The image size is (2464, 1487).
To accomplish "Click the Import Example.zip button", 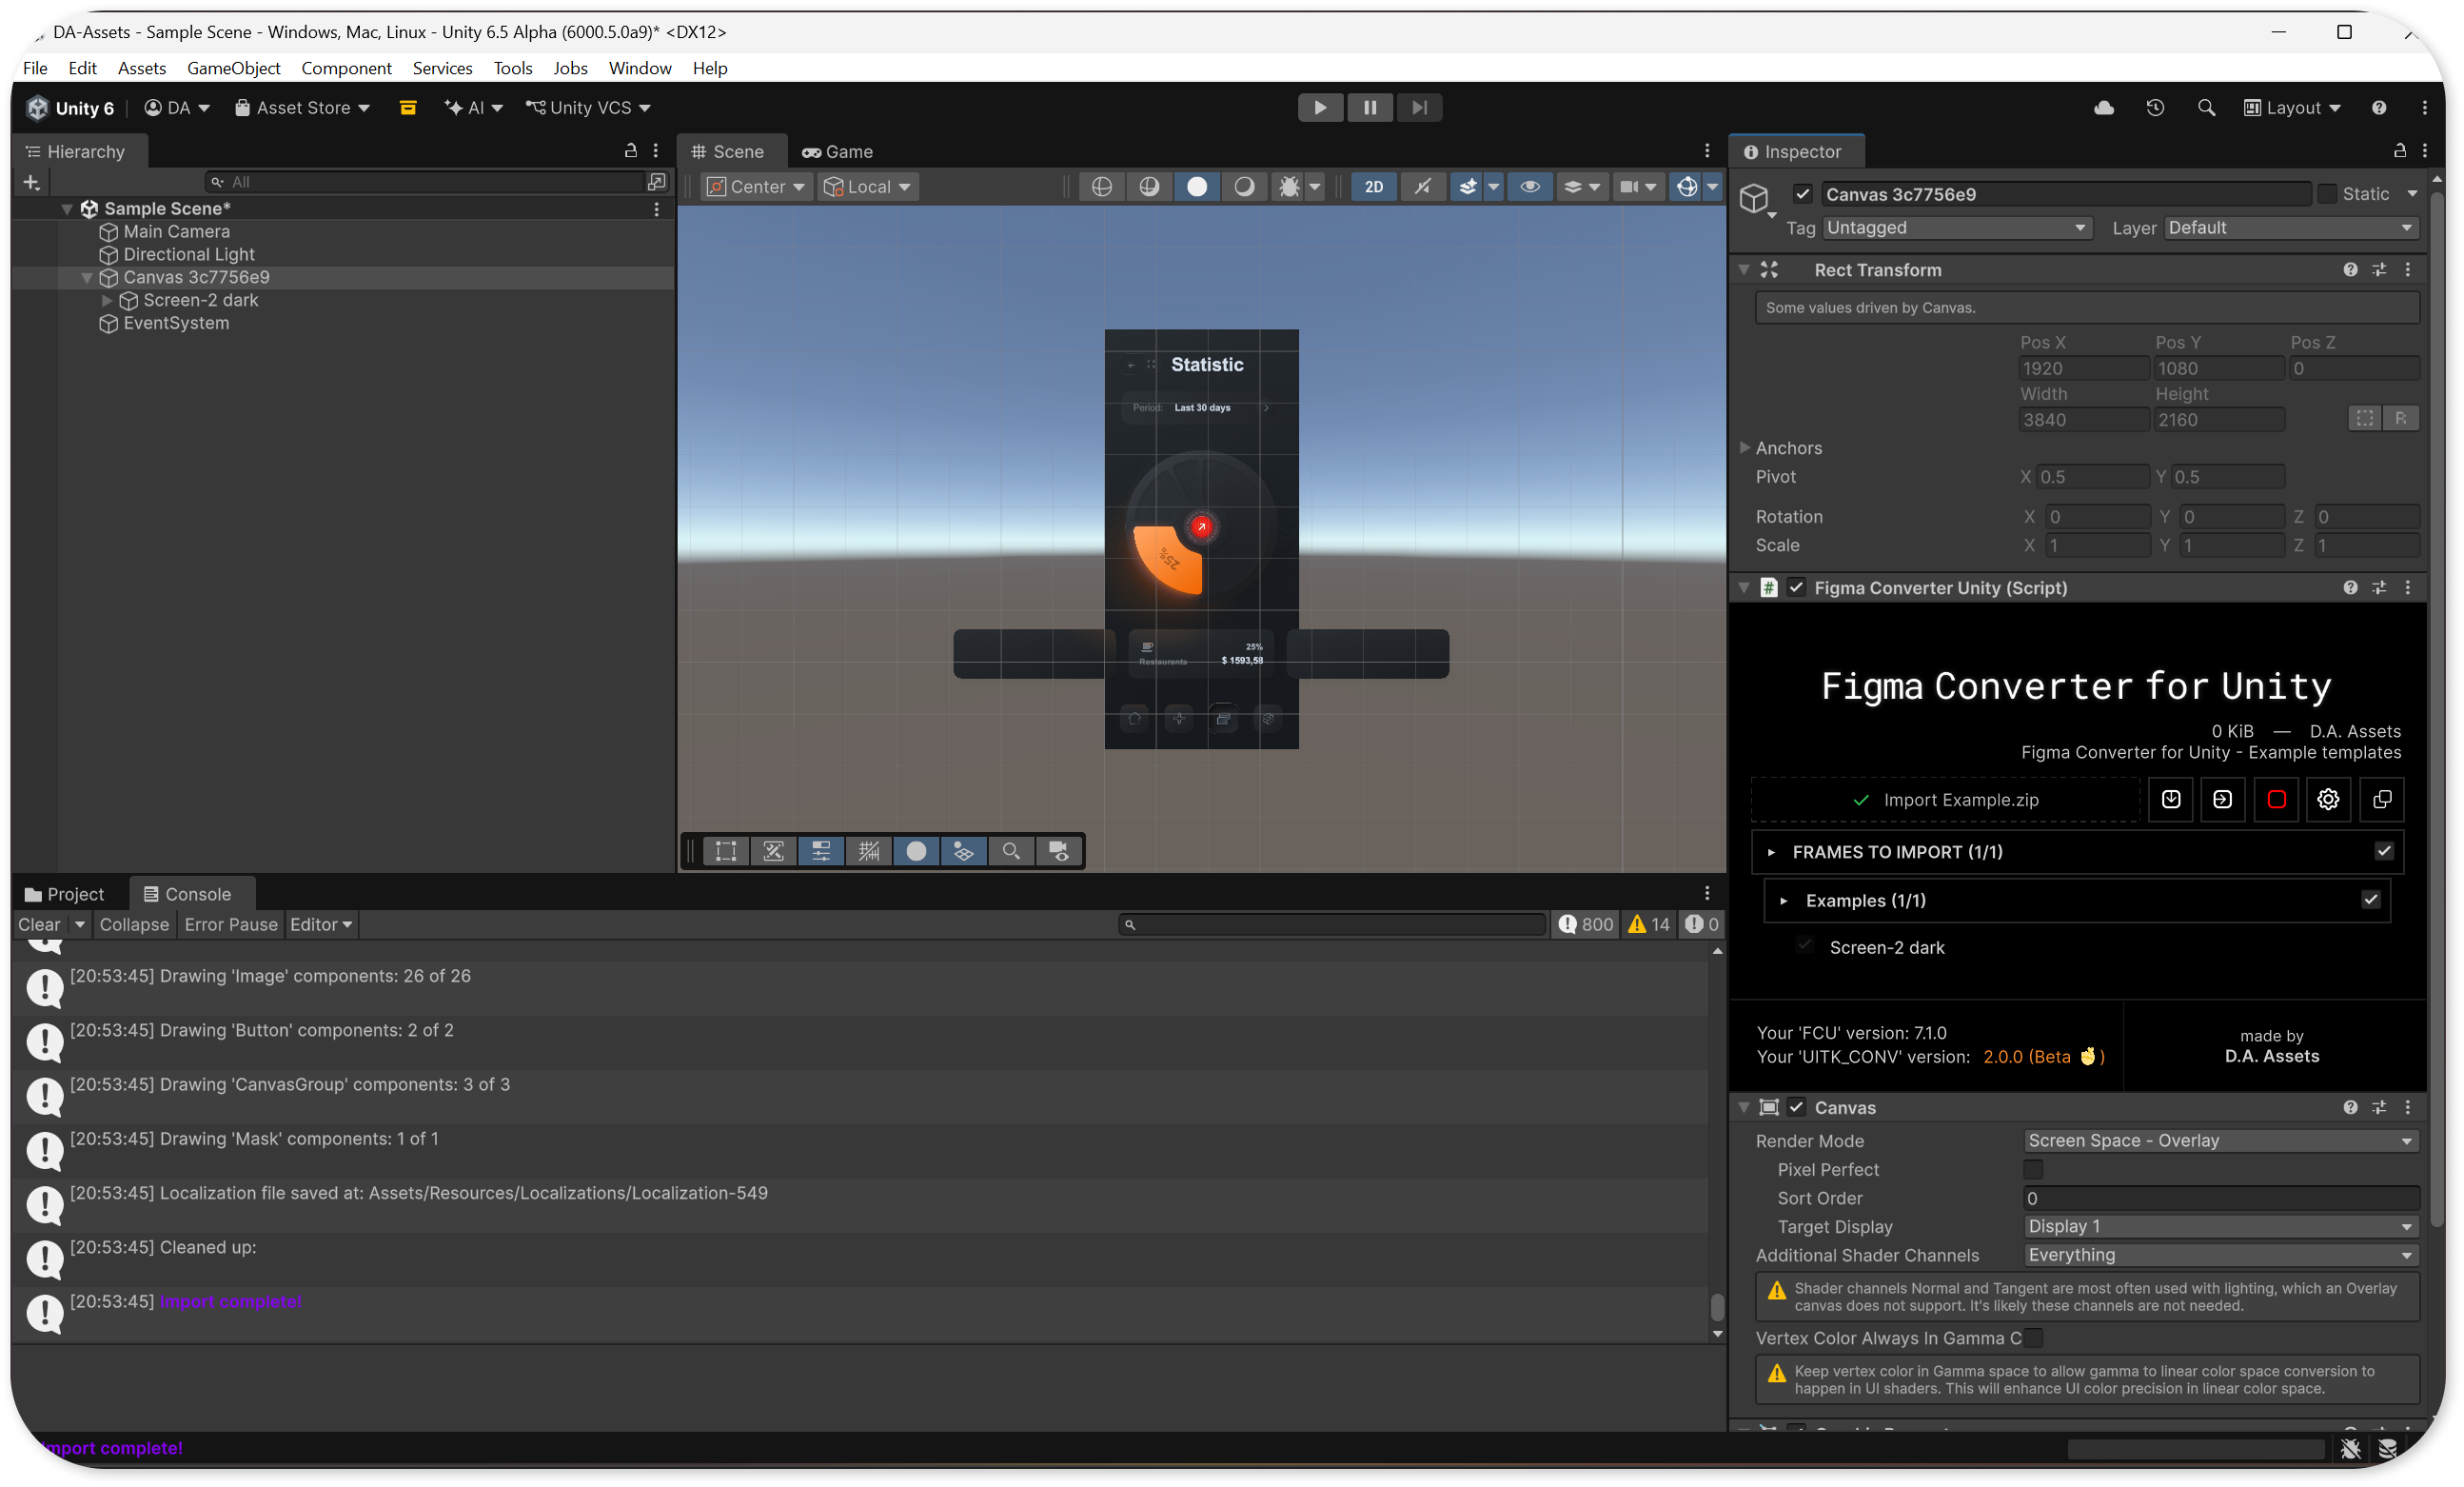I will pyautogui.click(x=1945, y=800).
